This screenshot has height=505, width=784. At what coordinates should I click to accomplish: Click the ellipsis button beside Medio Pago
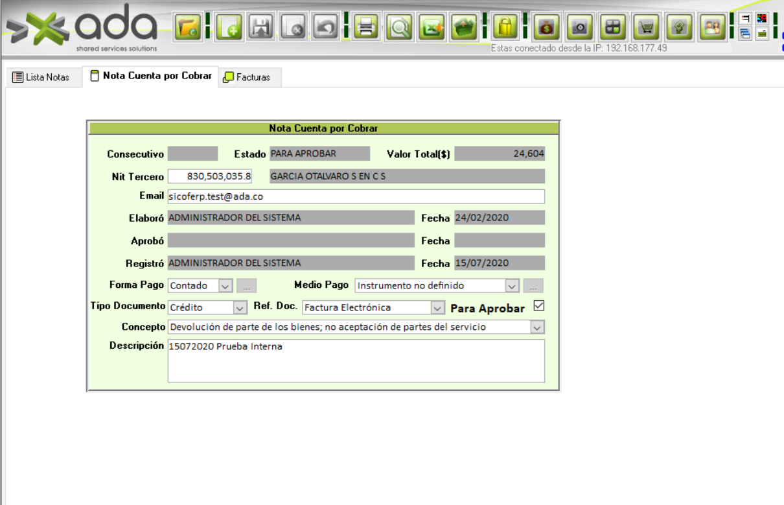click(x=533, y=285)
